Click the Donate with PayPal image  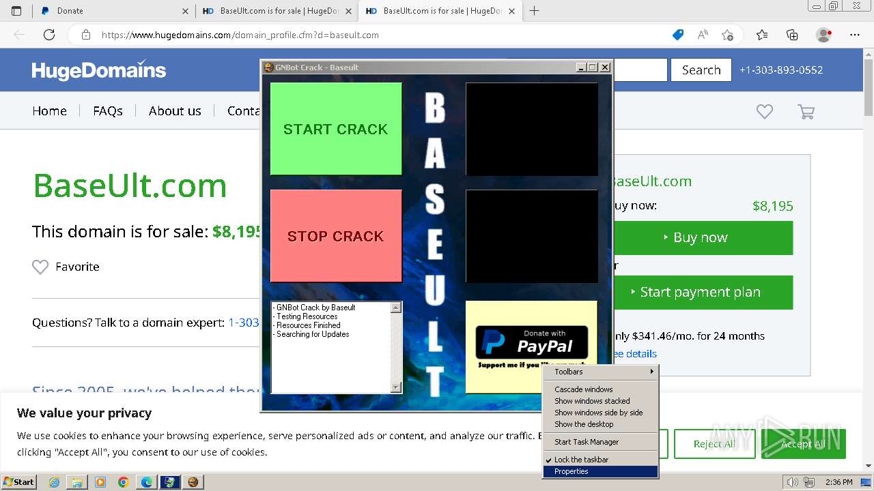pos(531,342)
